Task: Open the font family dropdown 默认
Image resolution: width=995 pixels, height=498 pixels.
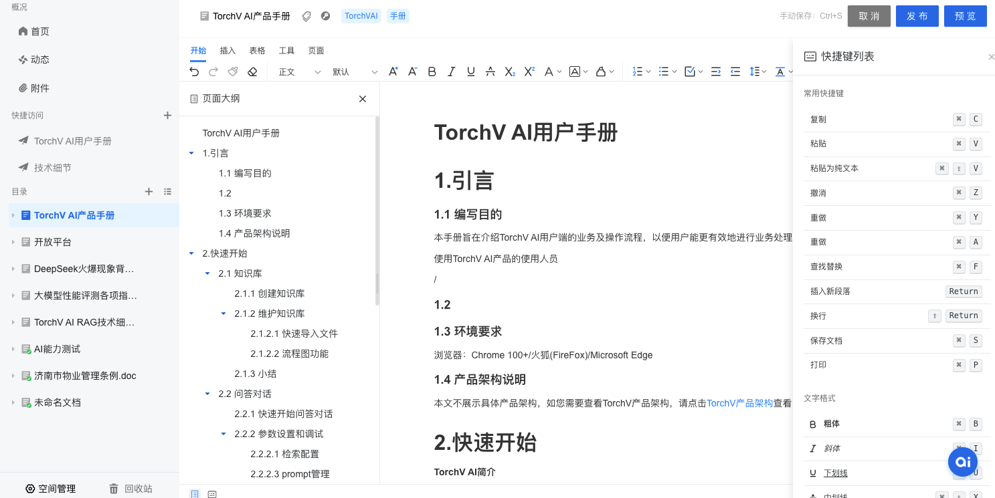Action: point(355,72)
